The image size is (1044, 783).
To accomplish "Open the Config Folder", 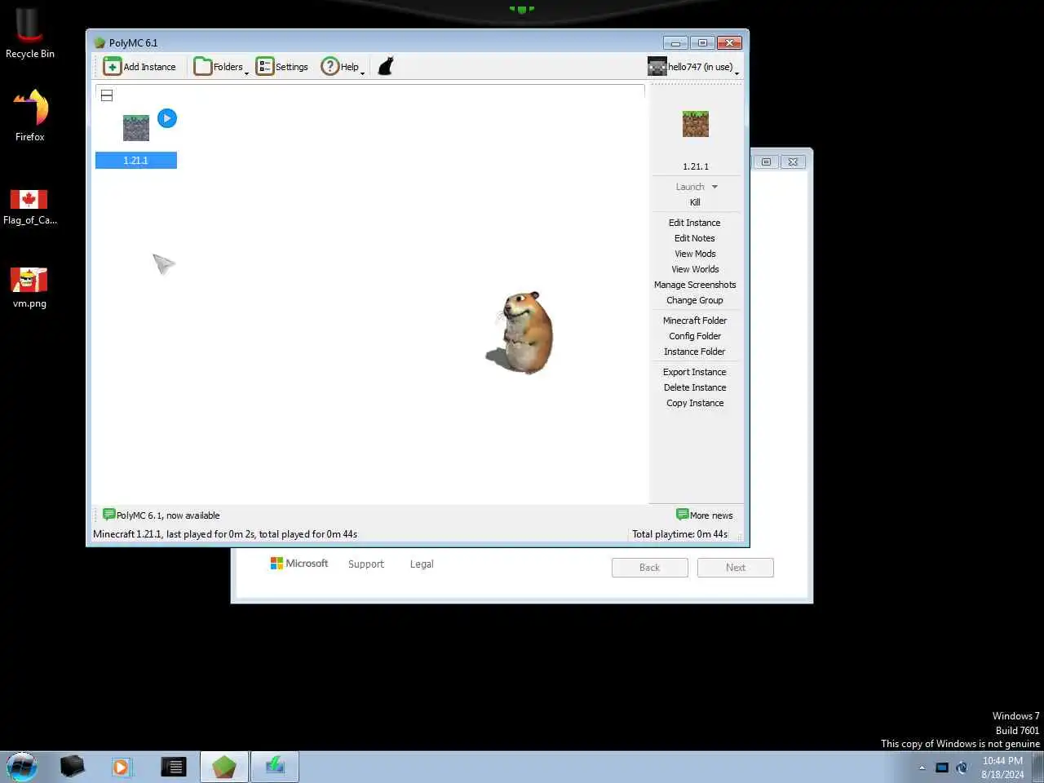I will [695, 336].
